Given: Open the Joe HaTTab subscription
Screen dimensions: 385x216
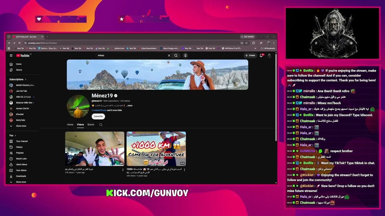Looking at the screenshot, I should [23, 91].
